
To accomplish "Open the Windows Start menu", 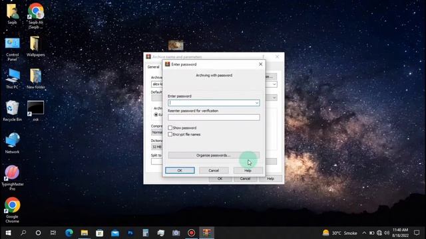I will point(8,233).
